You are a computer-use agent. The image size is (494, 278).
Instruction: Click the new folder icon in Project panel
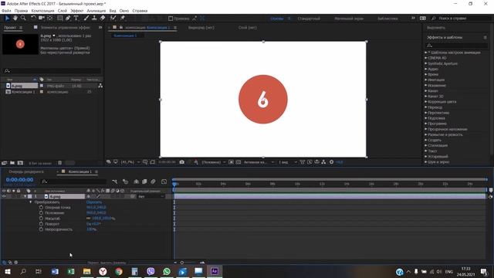12,163
